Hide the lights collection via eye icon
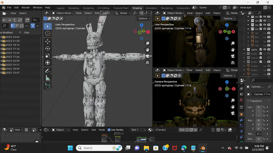 tap(265, 49)
